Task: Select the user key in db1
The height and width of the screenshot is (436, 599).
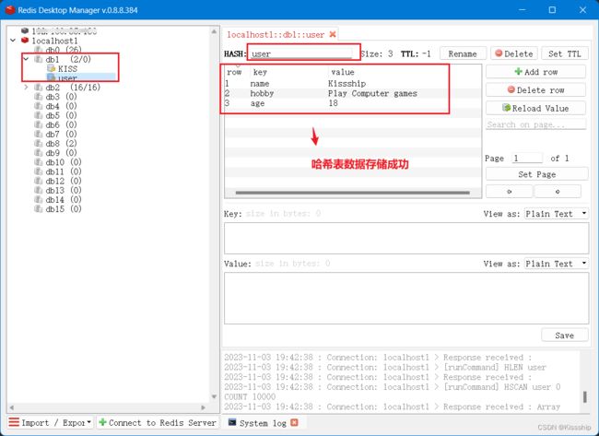Action: [67, 78]
